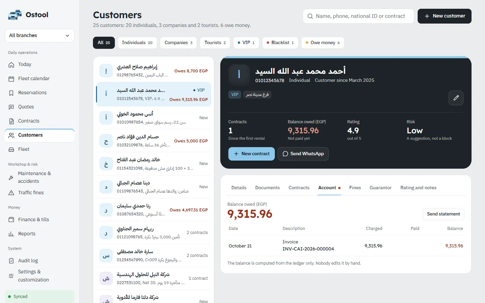Viewport: 485px width, 303px height.
Task: Open Finance & tills in sidebar
Action: click(x=39, y=220)
